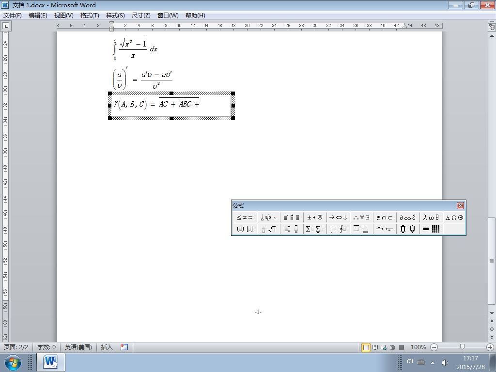This screenshot has width=496, height=372.
Task: Open the integral templates palette
Action: click(338, 229)
